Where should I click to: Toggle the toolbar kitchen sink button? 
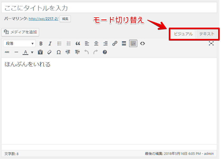(133, 44)
